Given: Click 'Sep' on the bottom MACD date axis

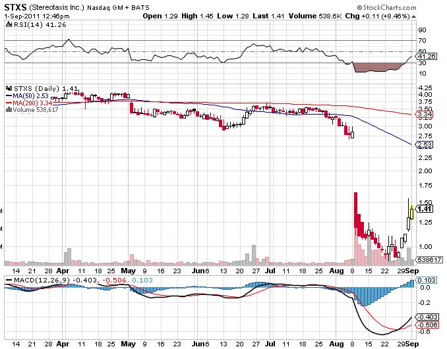Looking at the screenshot, I should point(412,344).
